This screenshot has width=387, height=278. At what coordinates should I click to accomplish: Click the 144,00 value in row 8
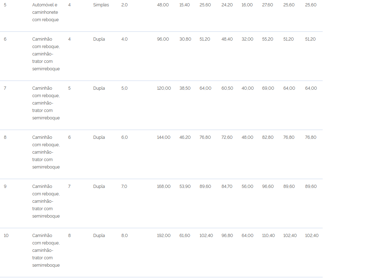[164, 137]
